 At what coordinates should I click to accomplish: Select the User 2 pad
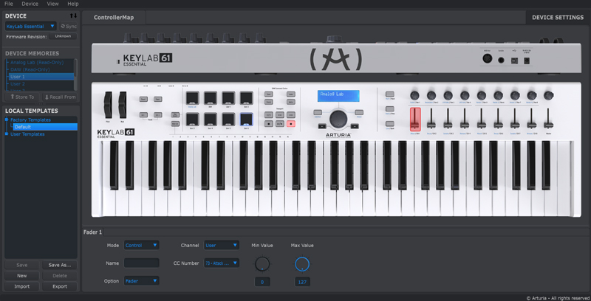(x=247, y=98)
